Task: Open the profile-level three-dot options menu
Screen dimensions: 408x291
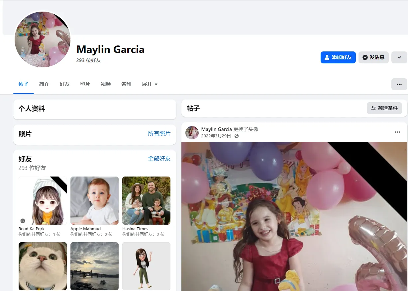Action: click(399, 84)
